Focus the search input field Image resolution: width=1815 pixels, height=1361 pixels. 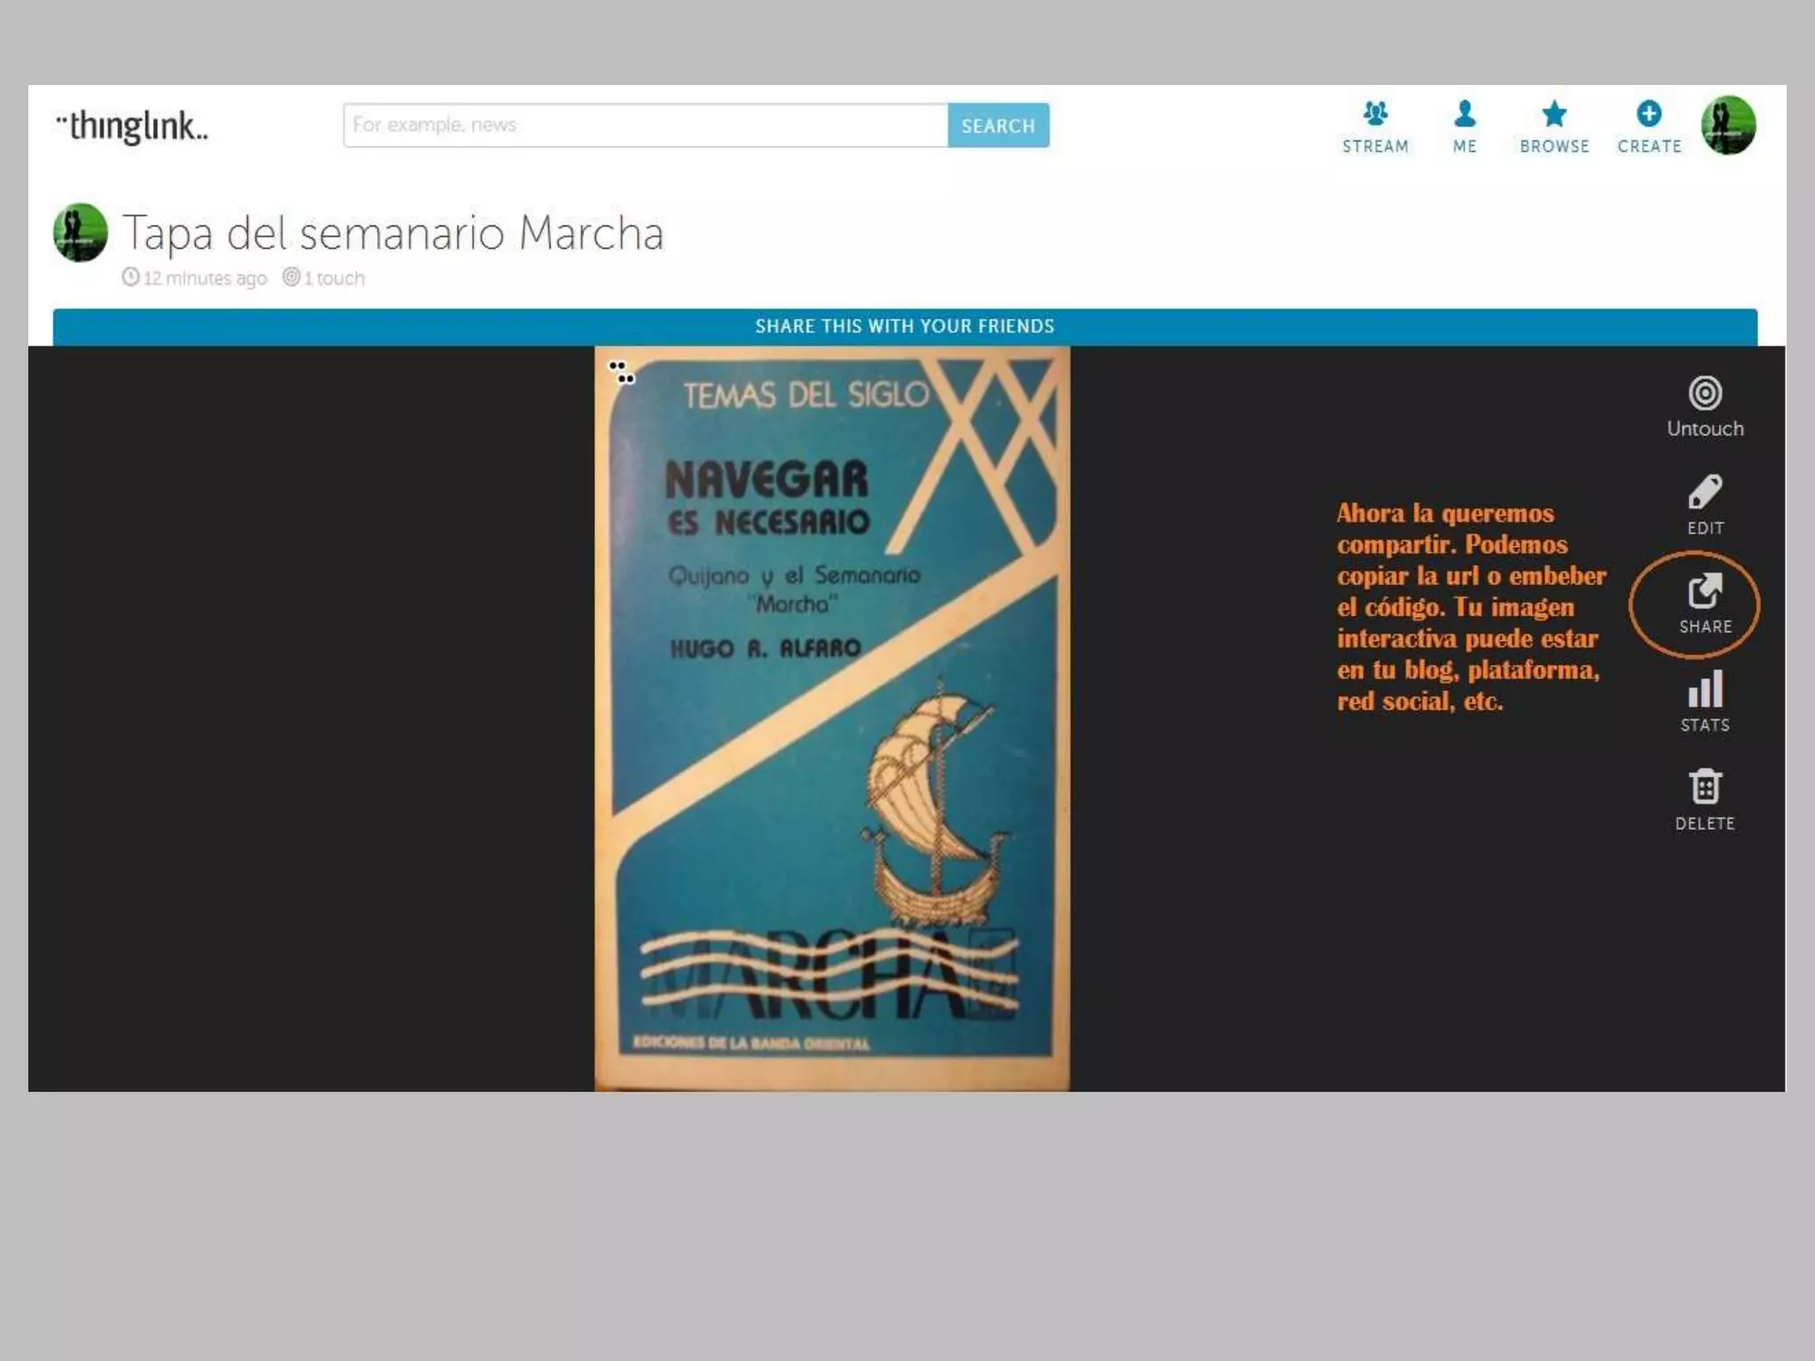click(645, 125)
